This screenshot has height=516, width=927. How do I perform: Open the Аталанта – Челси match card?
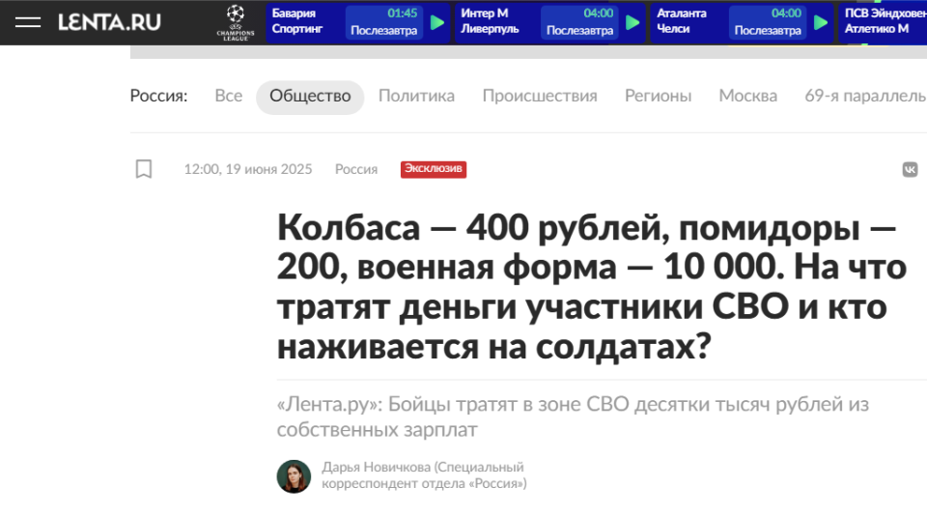[742, 22]
